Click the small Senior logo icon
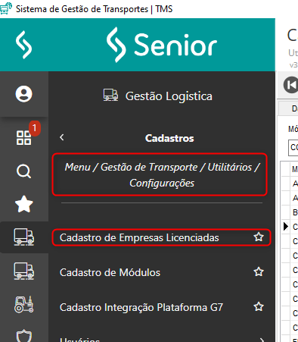 pos(24,45)
